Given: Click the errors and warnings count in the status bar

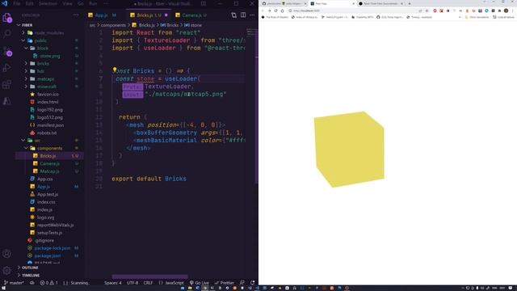Looking at the screenshot, I should (48, 283).
